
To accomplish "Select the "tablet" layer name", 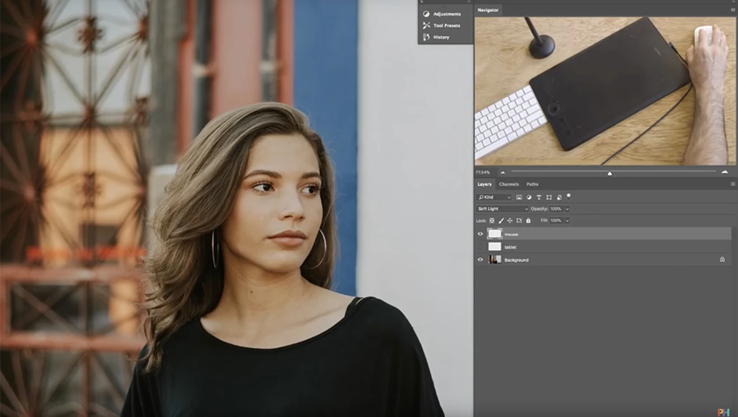I will tap(510, 247).
